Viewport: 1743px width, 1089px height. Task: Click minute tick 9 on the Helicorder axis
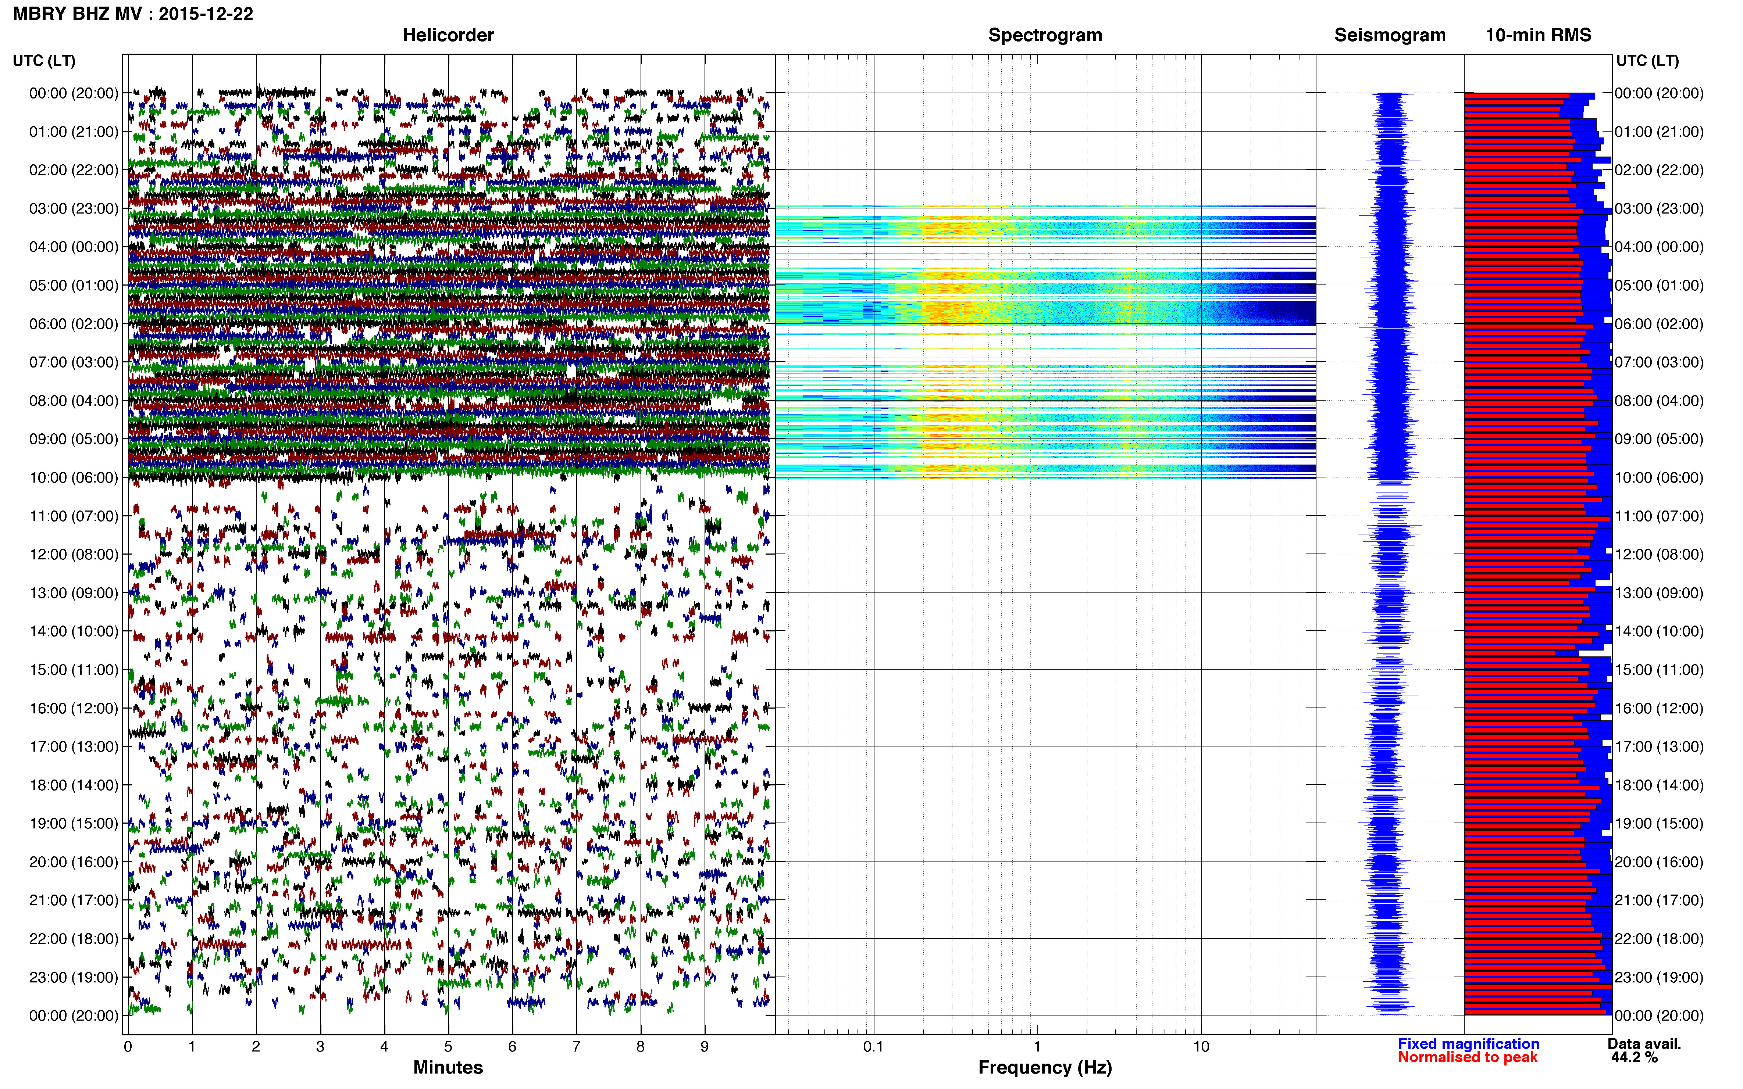(x=705, y=1046)
